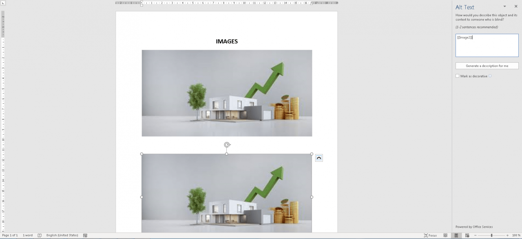
Task: Open the Alt Text pane options chevron
Action: pos(505,6)
